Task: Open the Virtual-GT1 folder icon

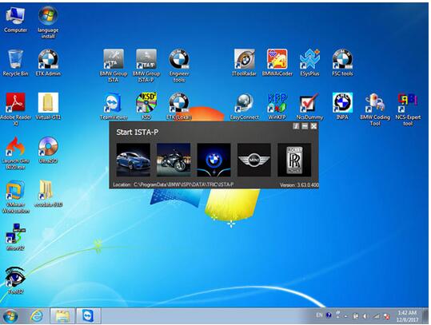Action: pyautogui.click(x=48, y=106)
